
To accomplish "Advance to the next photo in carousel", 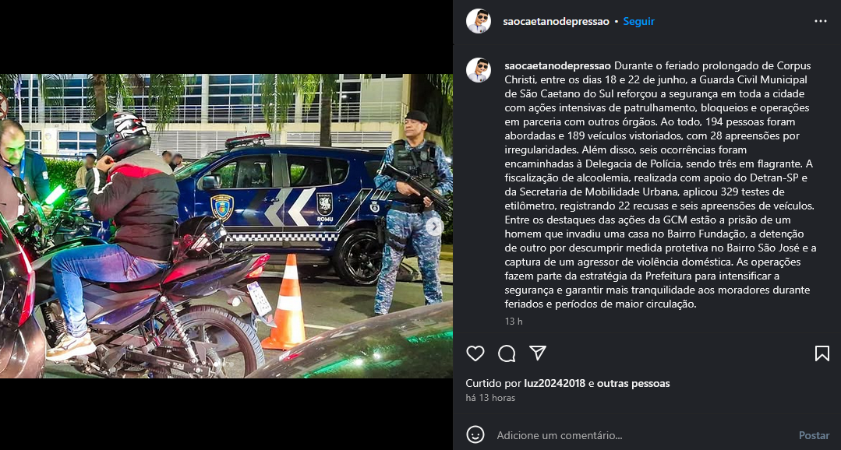I will [434, 227].
